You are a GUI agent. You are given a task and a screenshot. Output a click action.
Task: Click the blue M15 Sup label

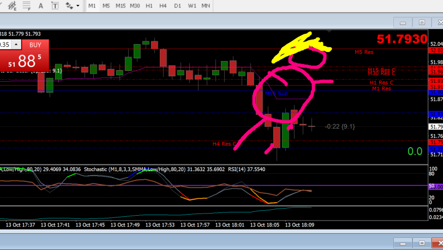pos(276,93)
